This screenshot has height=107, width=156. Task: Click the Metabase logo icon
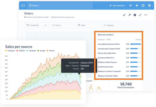pos(23,5)
